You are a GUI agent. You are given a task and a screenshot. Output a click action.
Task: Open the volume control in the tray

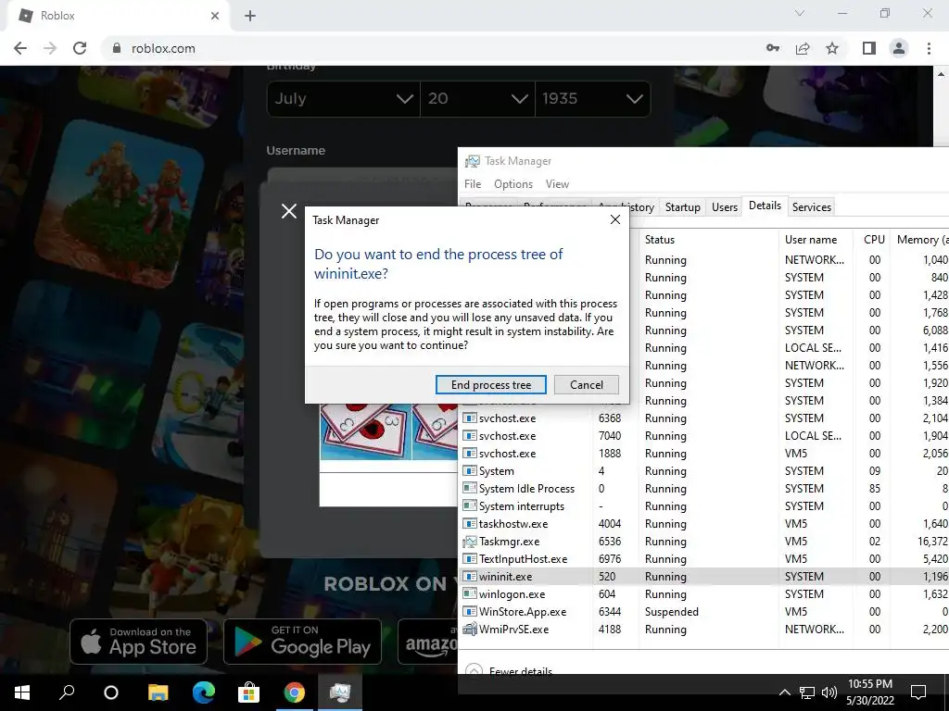(x=829, y=692)
